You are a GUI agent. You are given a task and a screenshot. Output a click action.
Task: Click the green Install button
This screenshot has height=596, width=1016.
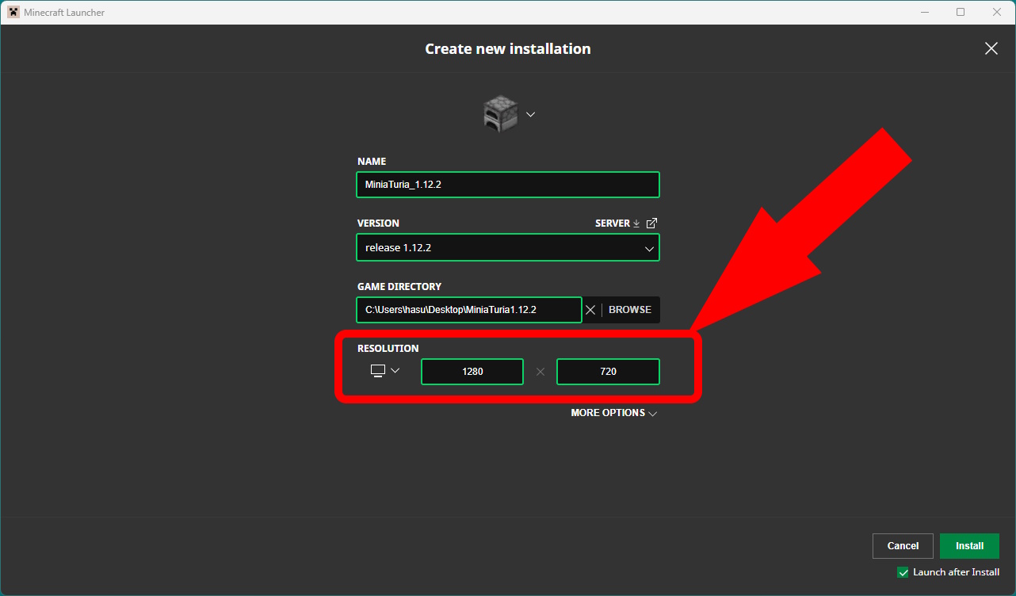pyautogui.click(x=969, y=546)
